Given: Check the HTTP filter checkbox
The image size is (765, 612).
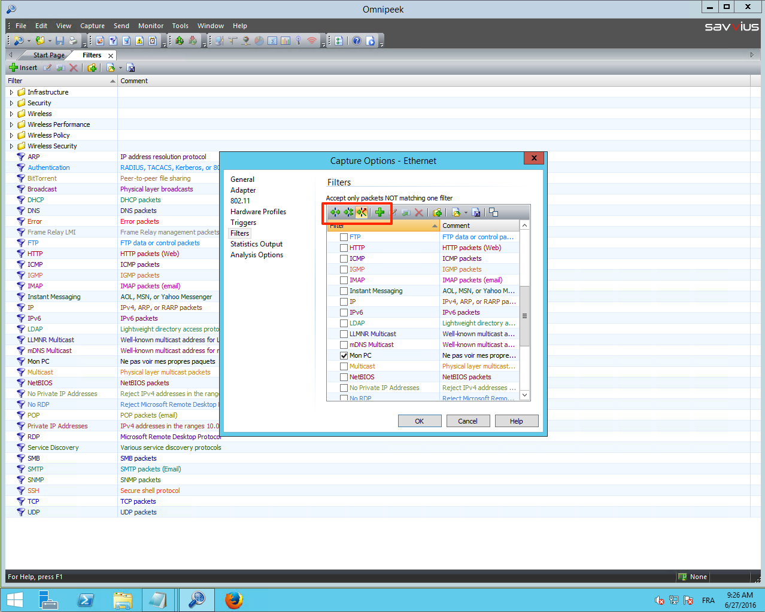Looking at the screenshot, I should pos(344,248).
